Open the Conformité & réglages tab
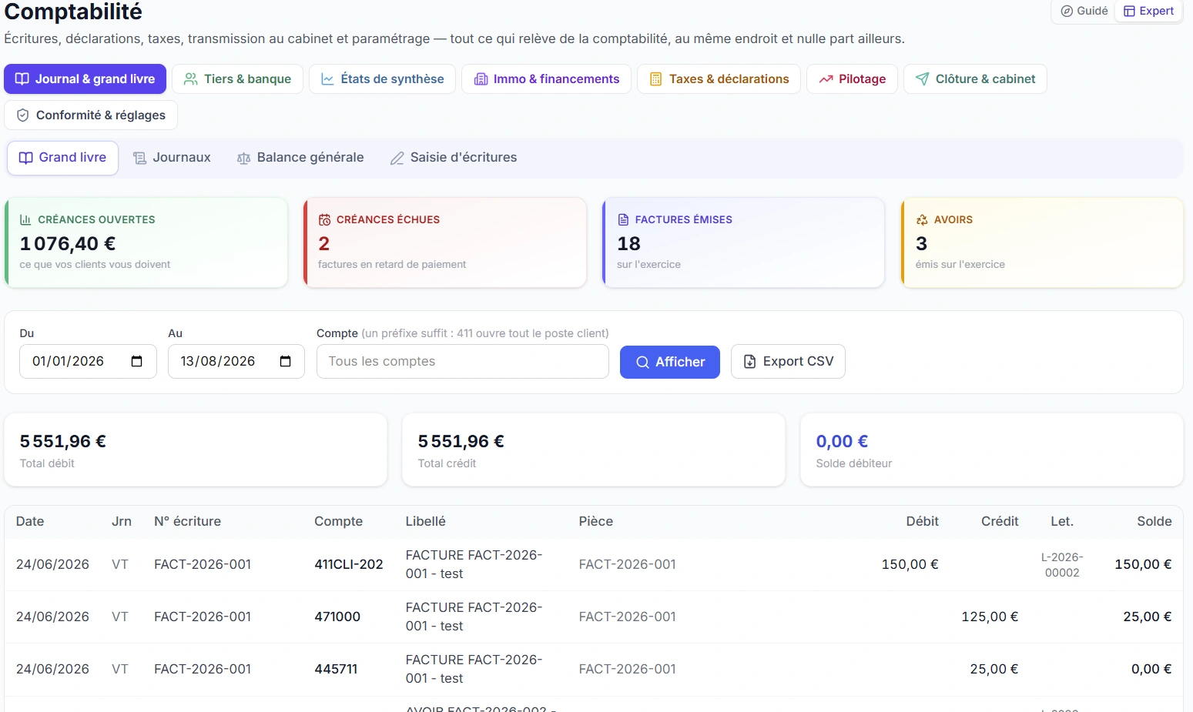This screenshot has height=712, width=1193. point(91,115)
